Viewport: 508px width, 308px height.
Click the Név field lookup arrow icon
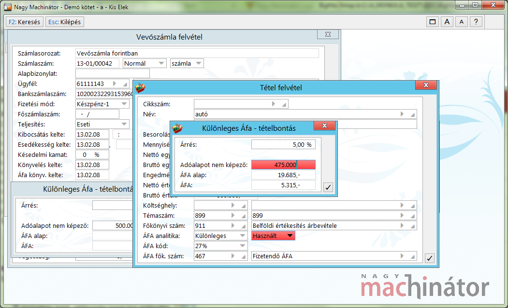(x=402, y=114)
